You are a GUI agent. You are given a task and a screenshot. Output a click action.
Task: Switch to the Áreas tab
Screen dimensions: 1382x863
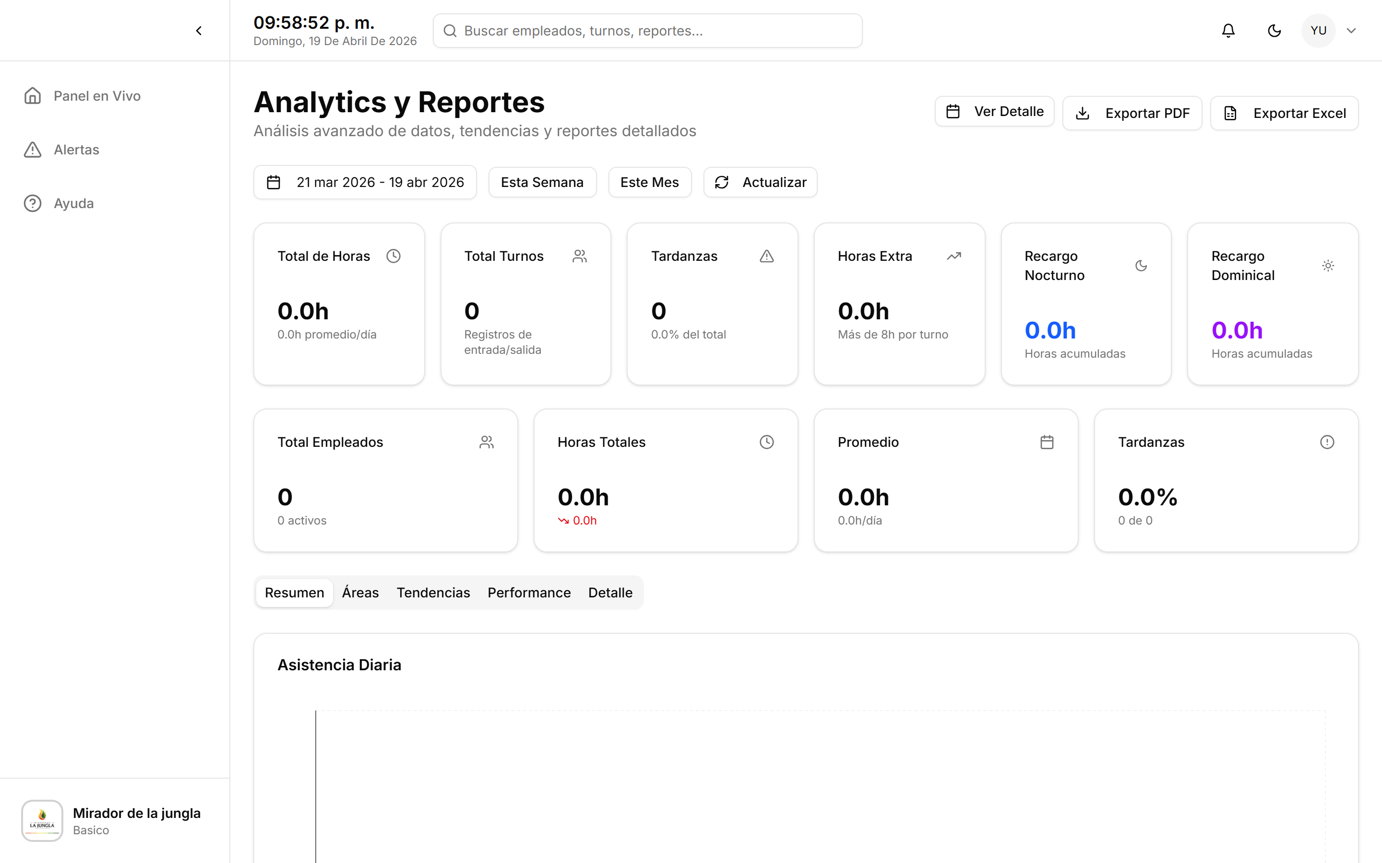[360, 593]
